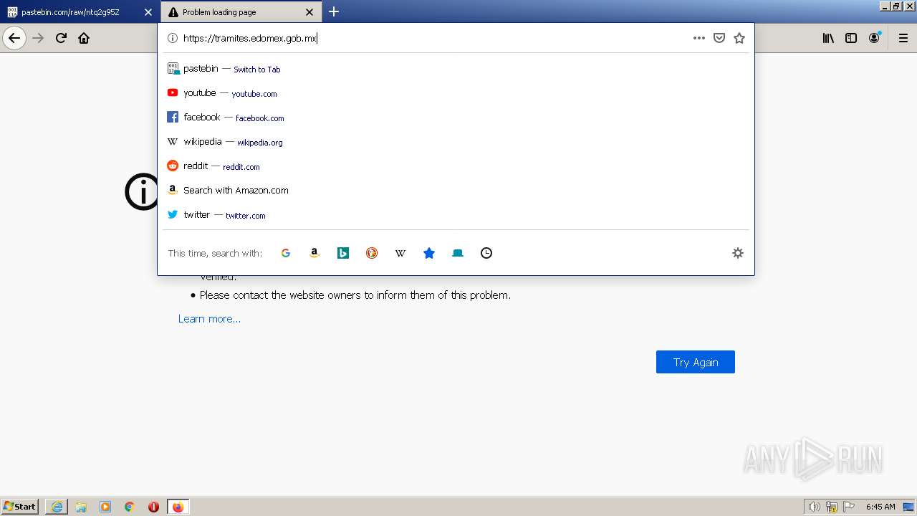Choose the wikipedia.org suggestion
This screenshot has width=917, height=516.
456,142
